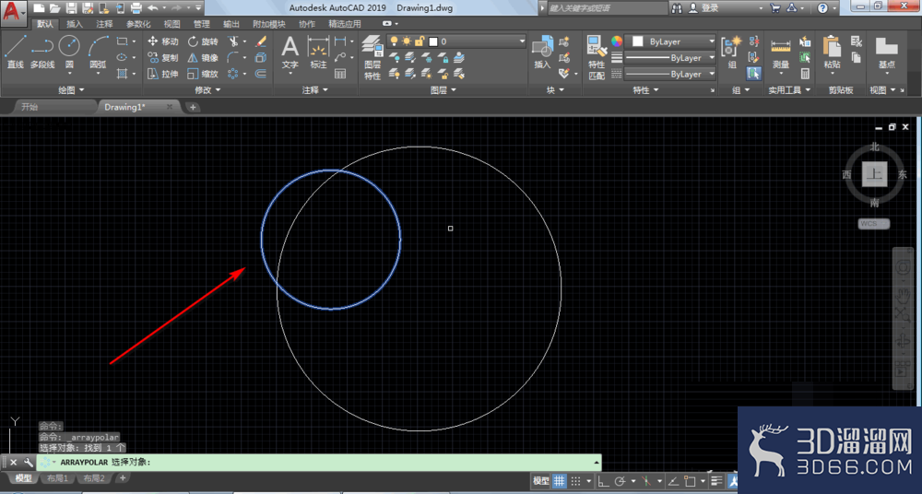Pick the Mirror (镜像) tool
922x494 pixels.
(x=203, y=58)
